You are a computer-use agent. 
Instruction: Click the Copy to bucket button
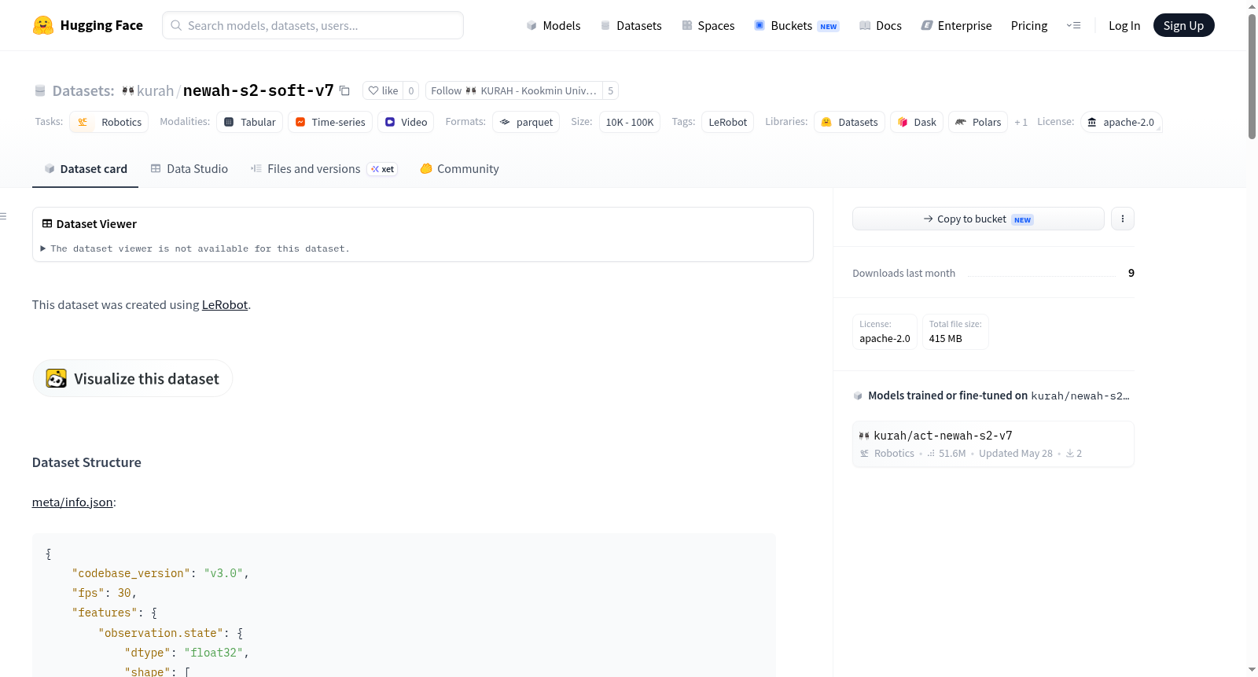click(x=978, y=219)
